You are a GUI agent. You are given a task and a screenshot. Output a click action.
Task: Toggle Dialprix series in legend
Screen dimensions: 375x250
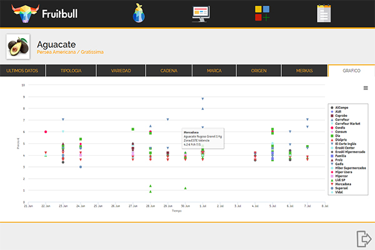pyautogui.click(x=339, y=140)
